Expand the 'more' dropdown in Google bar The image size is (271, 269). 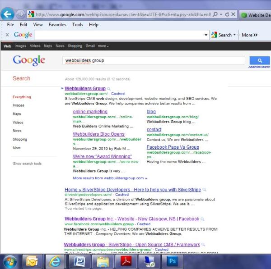pyautogui.click(x=103, y=46)
